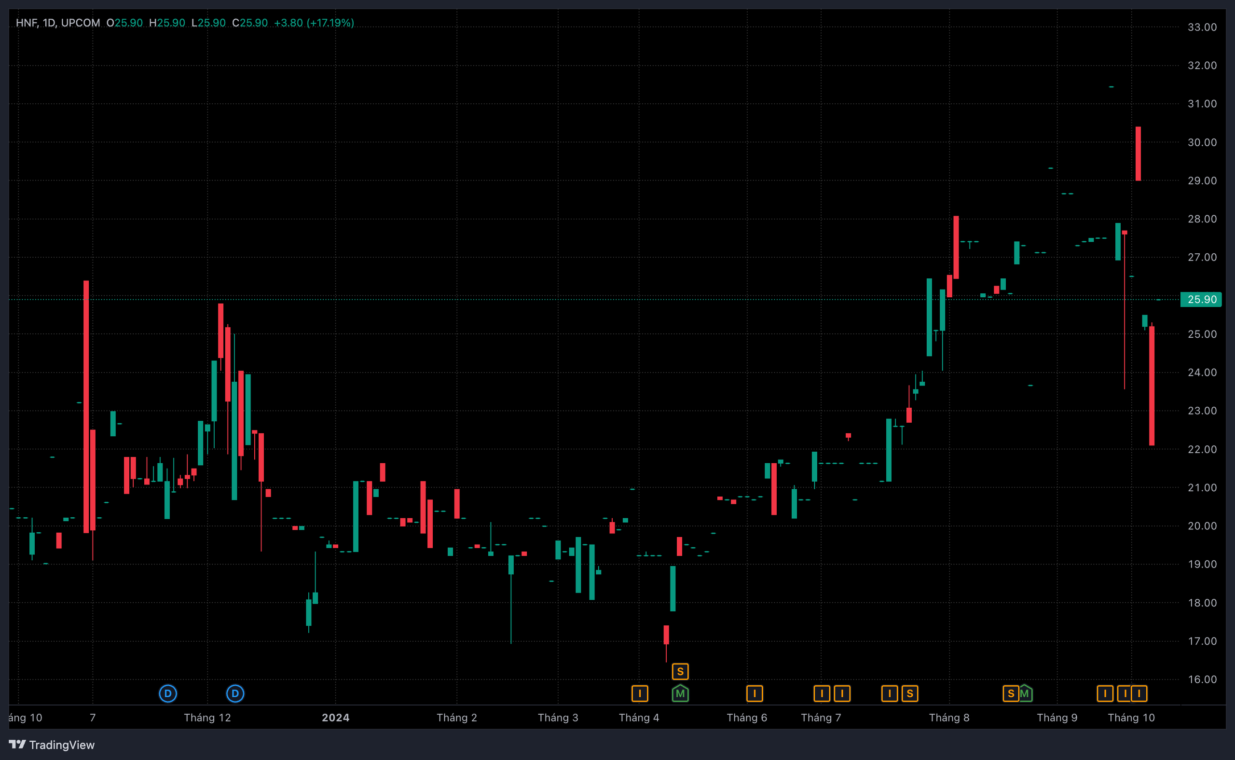Open the green M marker before Tháng 9
Image resolution: width=1235 pixels, height=760 pixels.
click(1025, 693)
